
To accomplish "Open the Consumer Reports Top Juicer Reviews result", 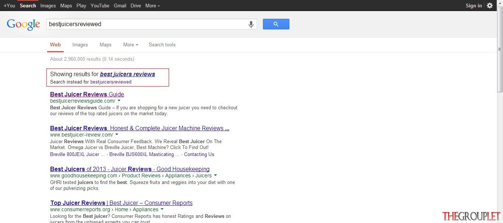I will pyautogui.click(x=121, y=203).
